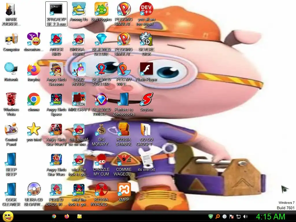Open Angry Birds Star Wars II
The height and width of the screenshot is (222, 296).
click(x=56, y=134)
